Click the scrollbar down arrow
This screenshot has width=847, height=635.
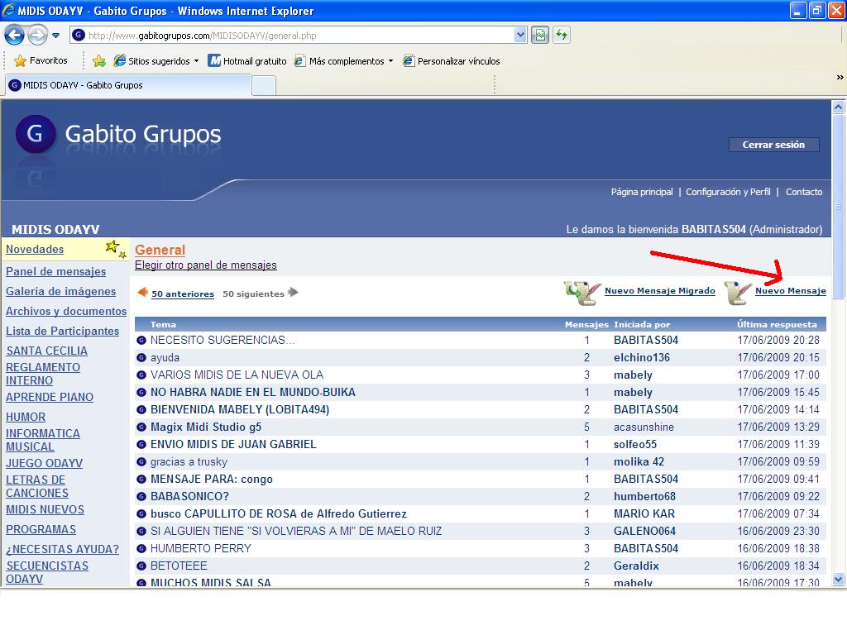pos(839,580)
